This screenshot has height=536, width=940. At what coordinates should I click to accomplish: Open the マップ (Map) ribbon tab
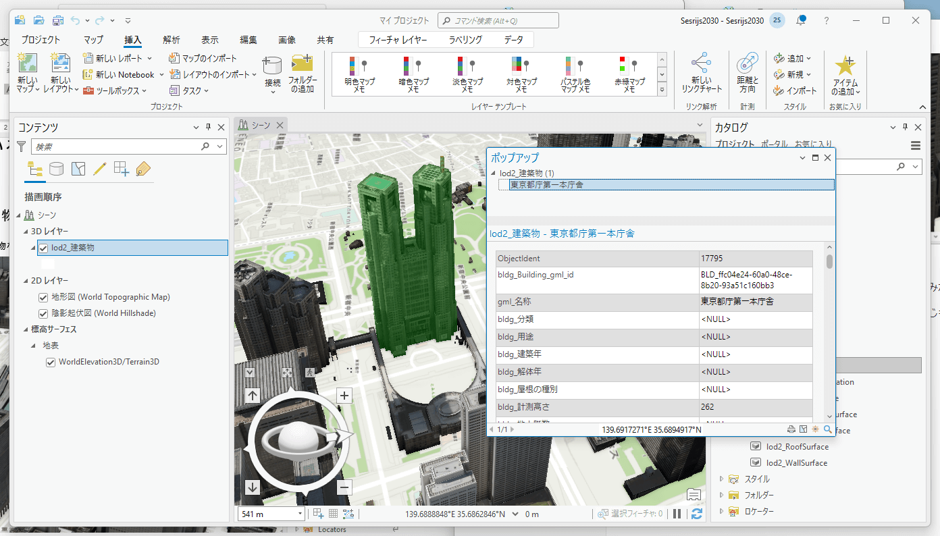pyautogui.click(x=93, y=40)
